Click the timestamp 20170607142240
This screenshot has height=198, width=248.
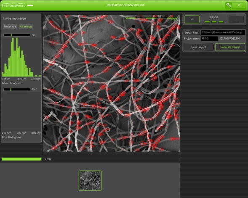click(x=229, y=39)
